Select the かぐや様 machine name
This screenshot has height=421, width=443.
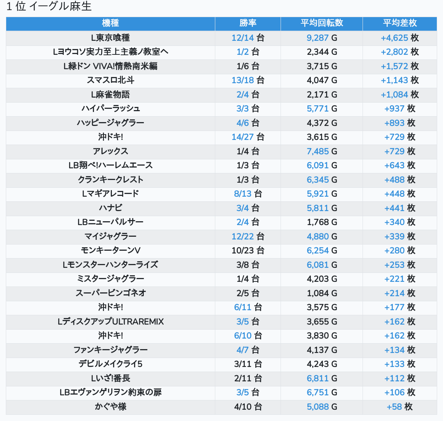coord(110,407)
